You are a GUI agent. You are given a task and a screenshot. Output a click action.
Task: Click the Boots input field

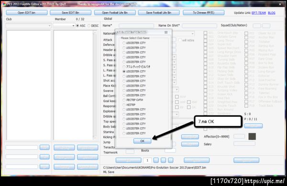[x=170, y=151]
